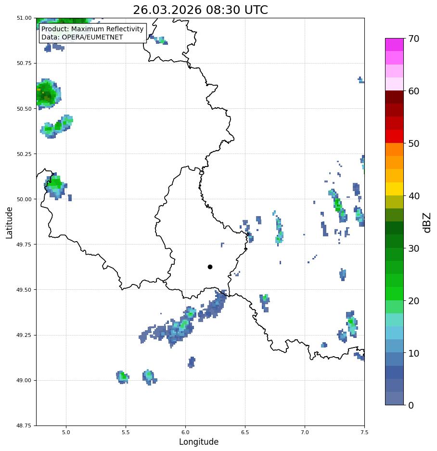
Task: Click the latitude tick label 50.00
Action: click(x=24, y=199)
